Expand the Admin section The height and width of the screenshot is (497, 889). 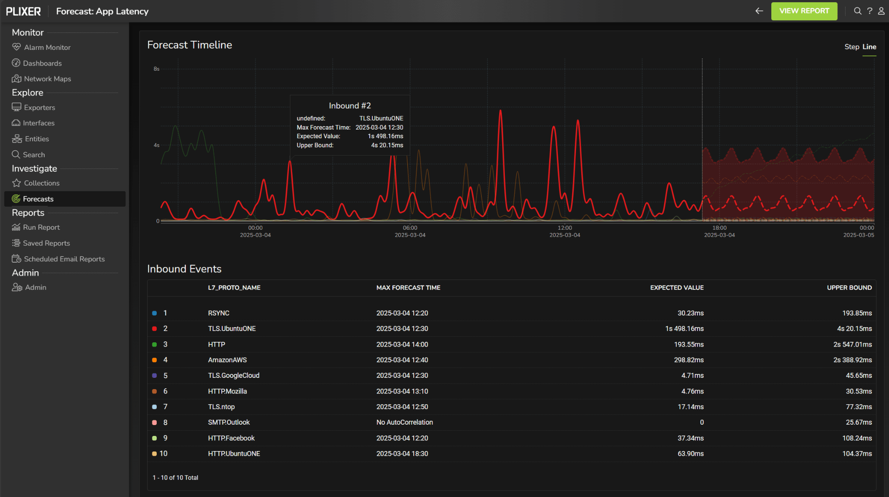(25, 273)
